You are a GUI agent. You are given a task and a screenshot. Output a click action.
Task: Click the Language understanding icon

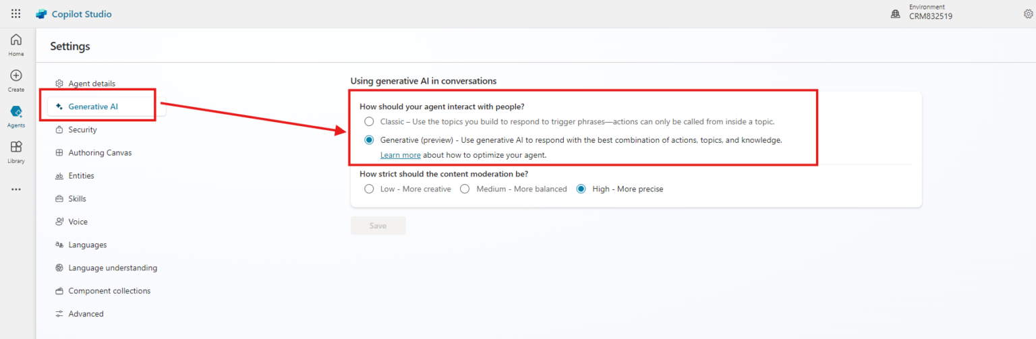(x=59, y=268)
